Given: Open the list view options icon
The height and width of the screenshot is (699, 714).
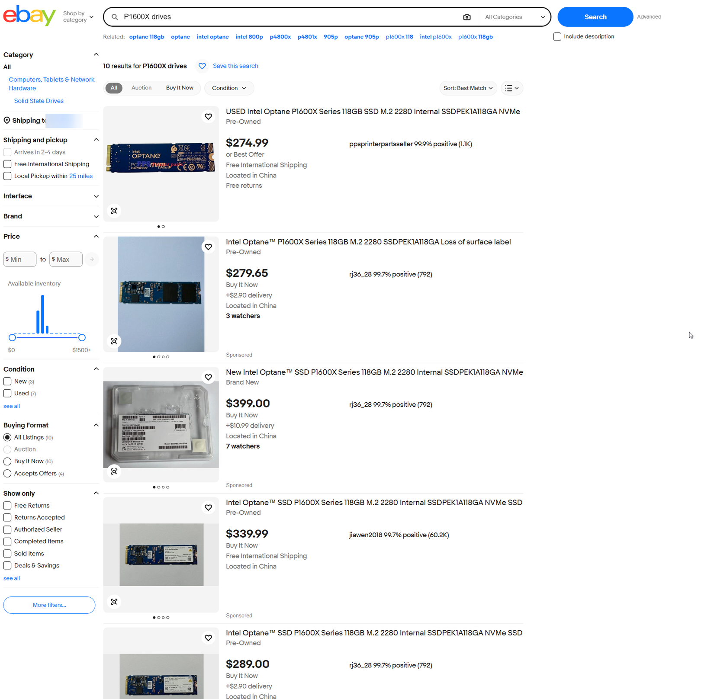Looking at the screenshot, I should 512,88.
